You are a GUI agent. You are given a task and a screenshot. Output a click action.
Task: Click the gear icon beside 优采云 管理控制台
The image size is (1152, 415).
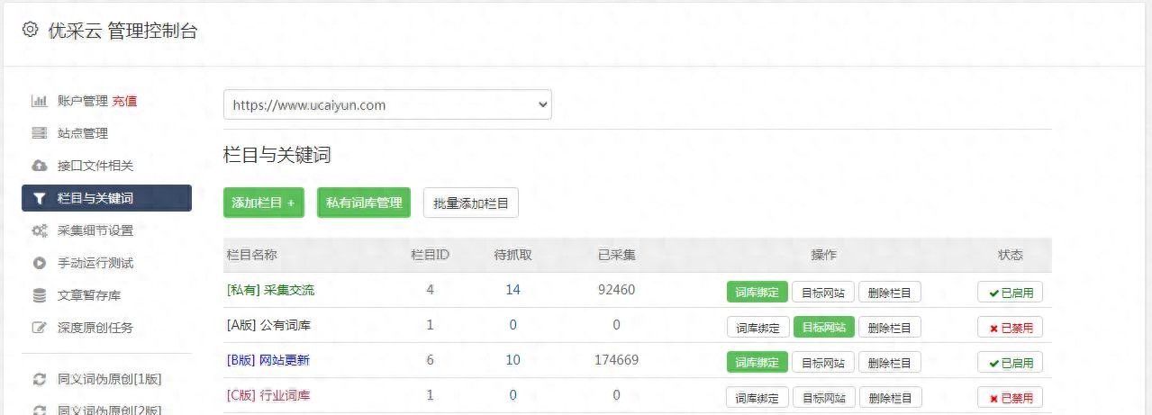tap(31, 30)
